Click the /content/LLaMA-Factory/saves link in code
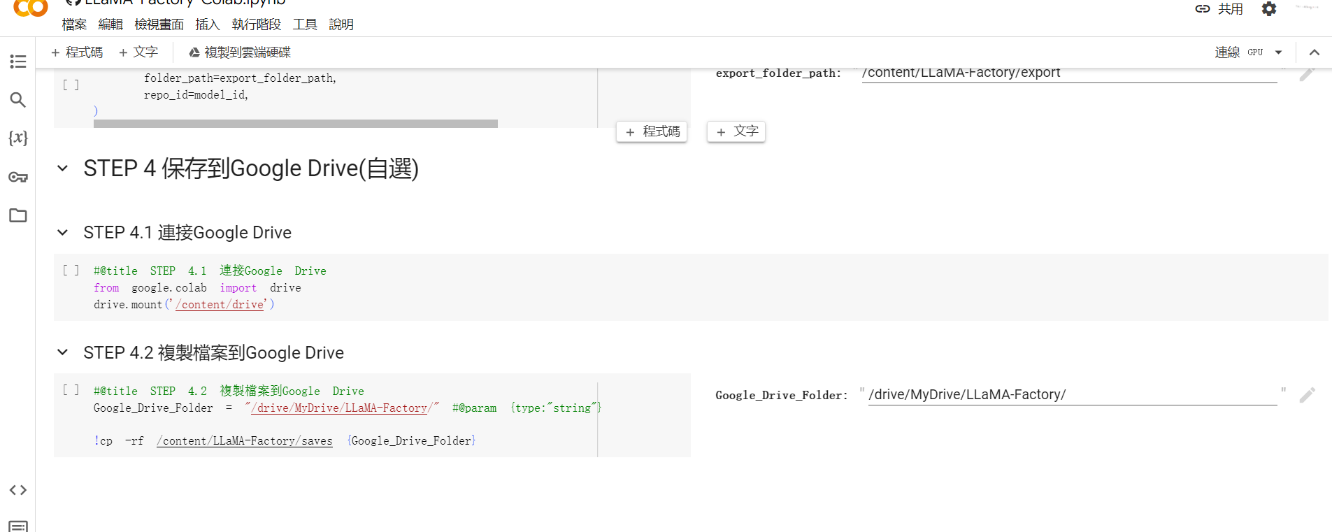The width and height of the screenshot is (1332, 532). [x=245, y=441]
